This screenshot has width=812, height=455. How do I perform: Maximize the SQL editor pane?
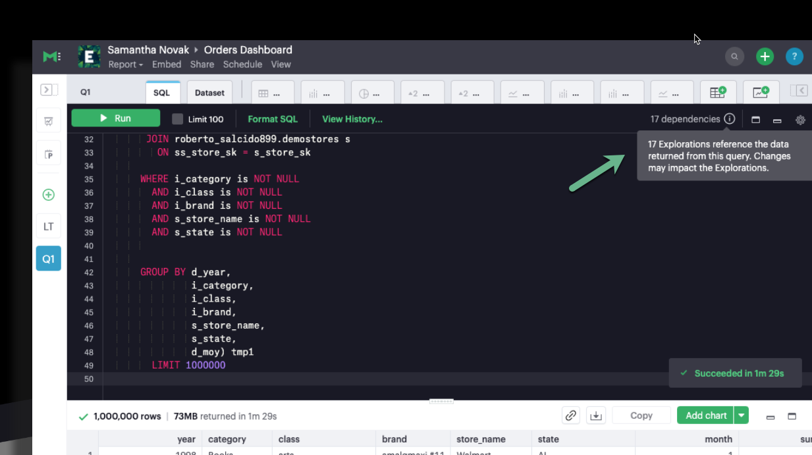(x=756, y=120)
